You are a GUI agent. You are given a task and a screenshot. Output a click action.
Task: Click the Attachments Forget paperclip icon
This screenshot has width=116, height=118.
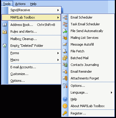click(x=65, y=78)
